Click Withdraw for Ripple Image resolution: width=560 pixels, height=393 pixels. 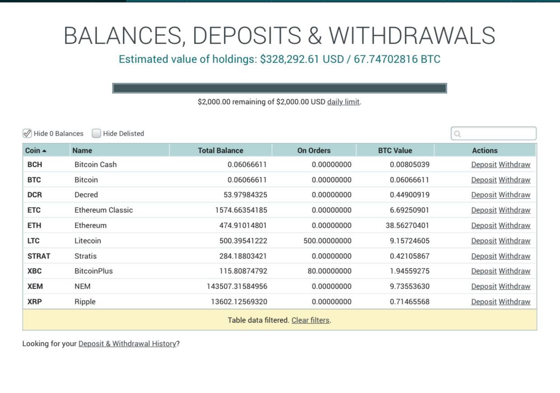coord(514,301)
